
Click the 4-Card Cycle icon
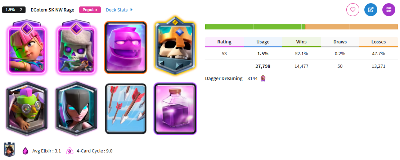pyautogui.click(x=69, y=151)
